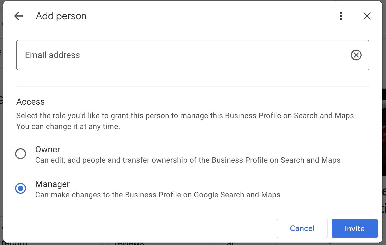Click the divider line below the email field
Screen dimensions: 386x245
coord(192,86)
